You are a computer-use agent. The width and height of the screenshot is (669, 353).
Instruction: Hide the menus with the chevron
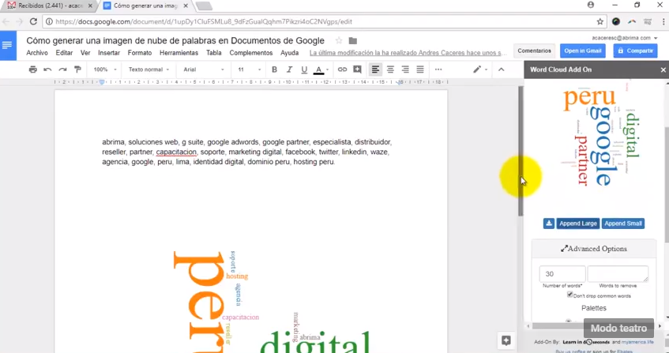[502, 69]
